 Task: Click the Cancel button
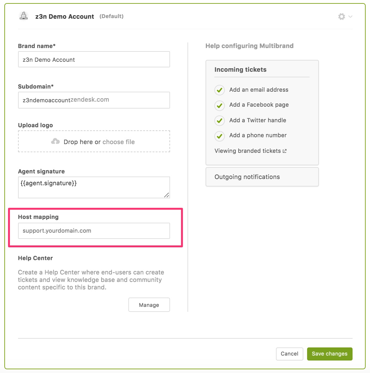coord(289,354)
